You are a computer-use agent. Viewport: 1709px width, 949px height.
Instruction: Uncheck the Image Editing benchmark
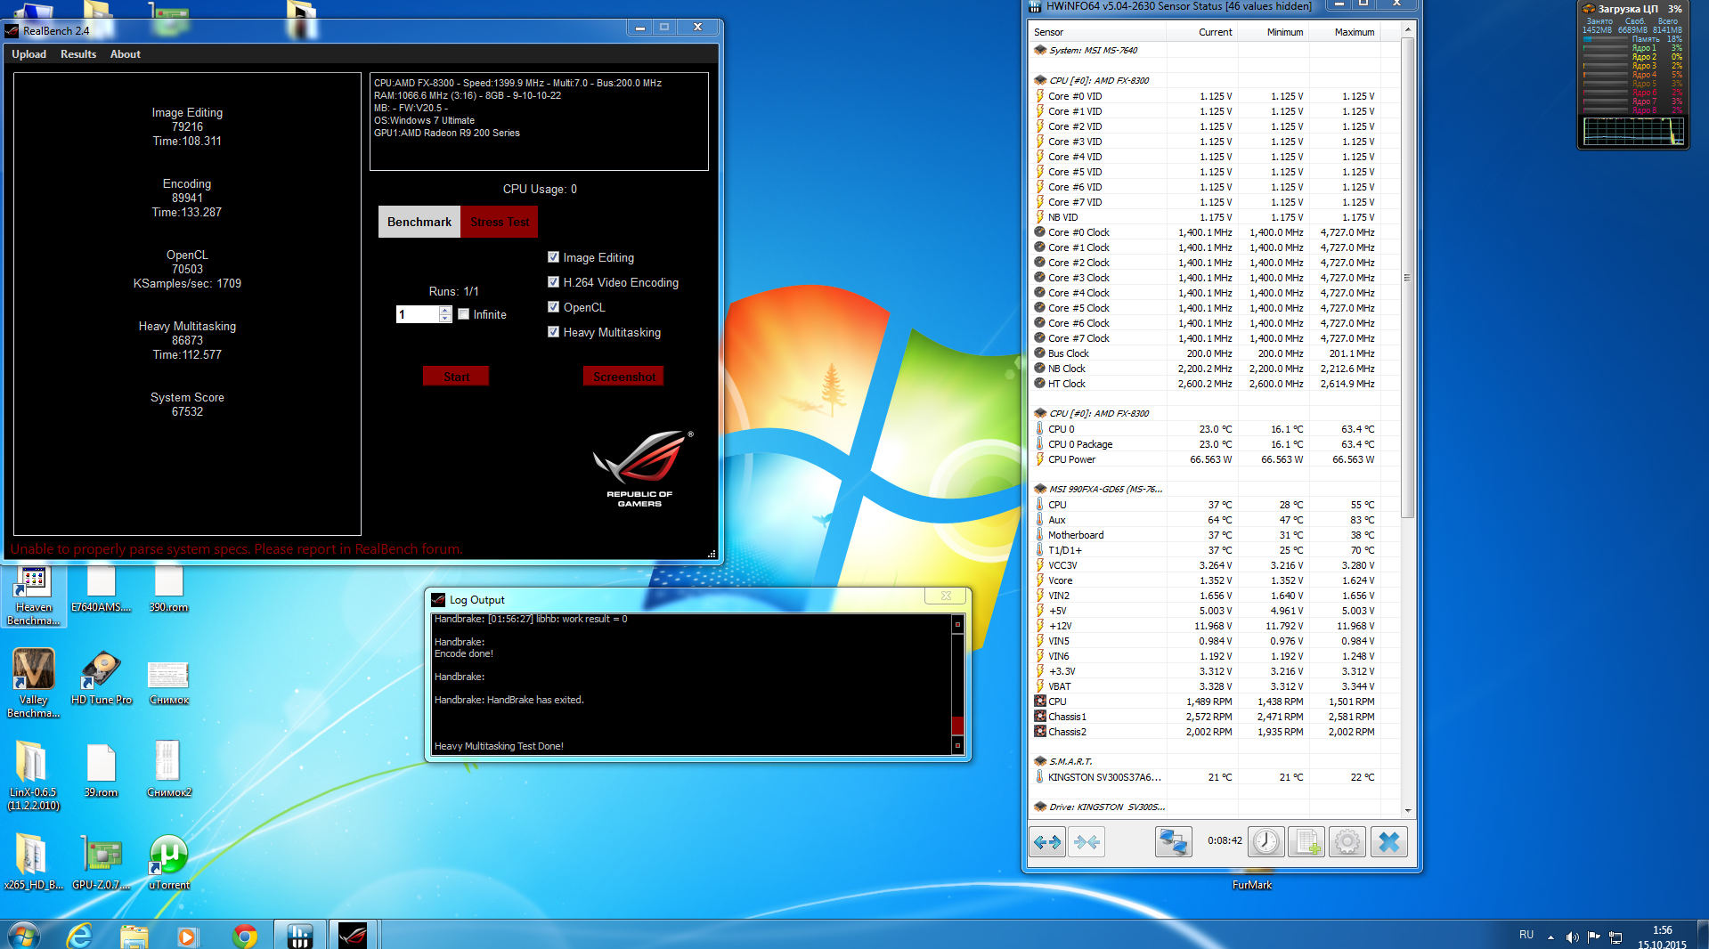(x=553, y=257)
